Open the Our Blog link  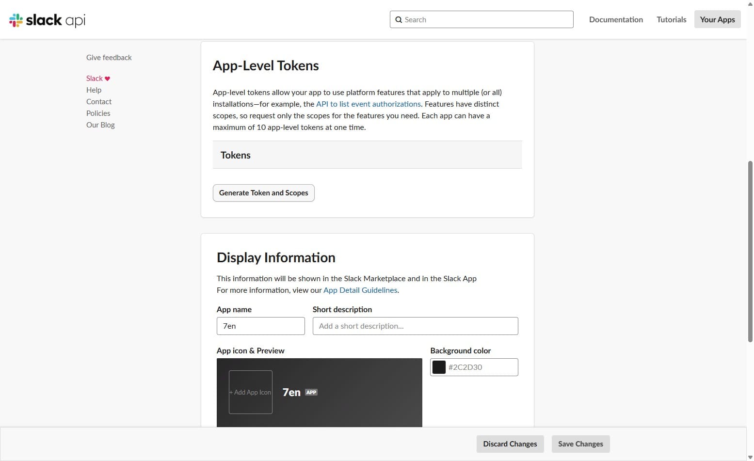point(100,125)
